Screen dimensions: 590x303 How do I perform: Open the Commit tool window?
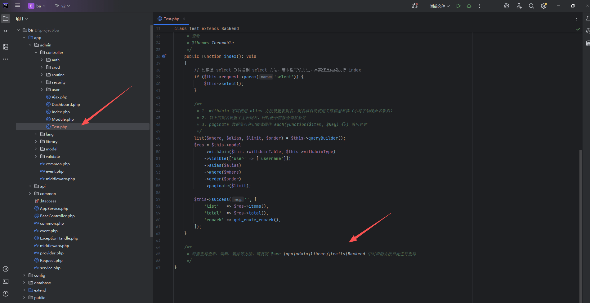tap(5, 31)
